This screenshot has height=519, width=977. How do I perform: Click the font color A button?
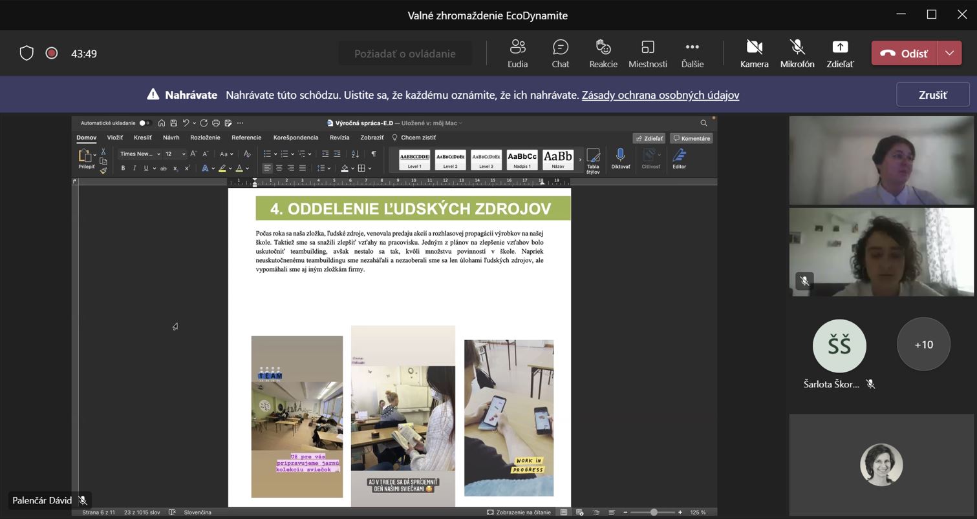(x=239, y=168)
